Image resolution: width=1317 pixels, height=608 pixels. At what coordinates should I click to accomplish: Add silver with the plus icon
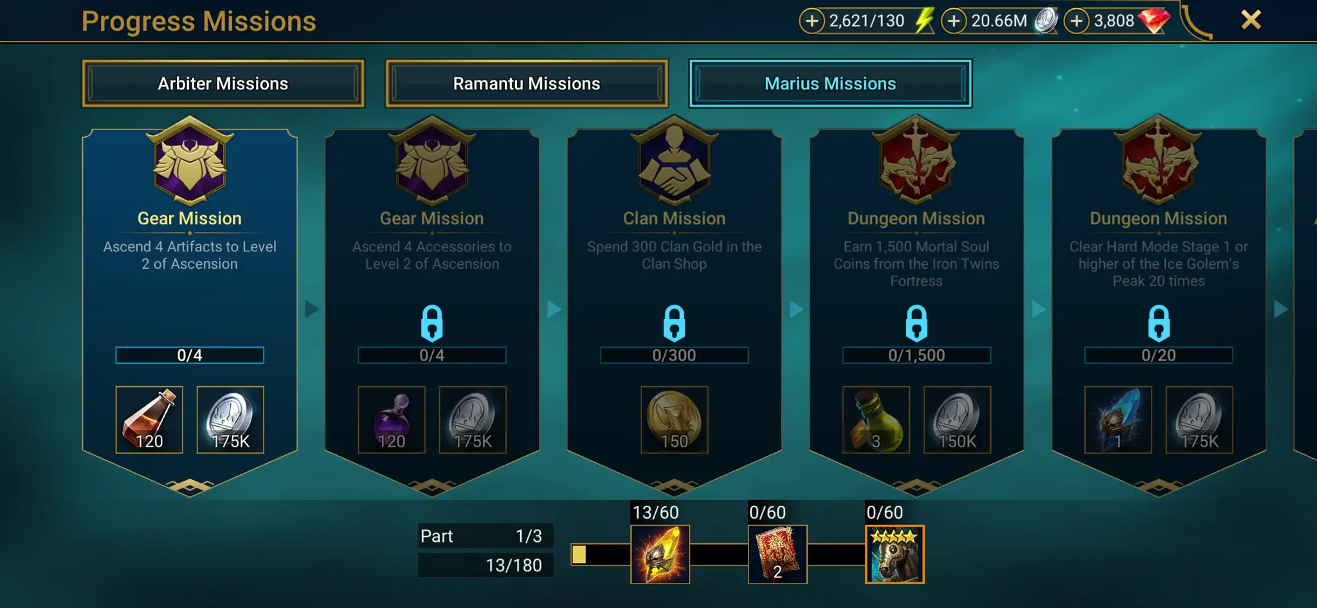[x=954, y=21]
